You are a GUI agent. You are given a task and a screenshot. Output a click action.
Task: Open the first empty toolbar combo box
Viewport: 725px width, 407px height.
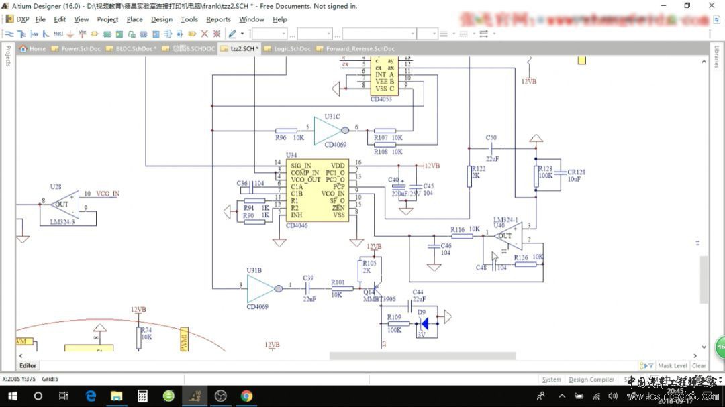pyautogui.click(x=270, y=34)
